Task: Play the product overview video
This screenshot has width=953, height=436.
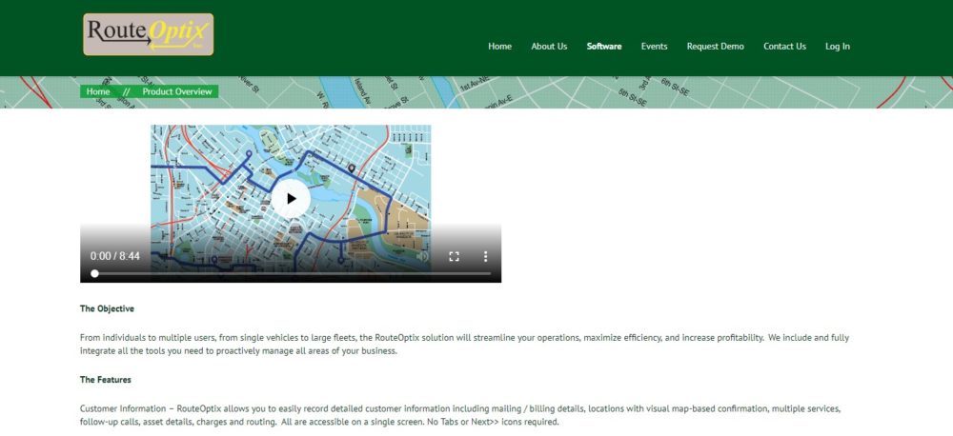Action: pos(291,199)
